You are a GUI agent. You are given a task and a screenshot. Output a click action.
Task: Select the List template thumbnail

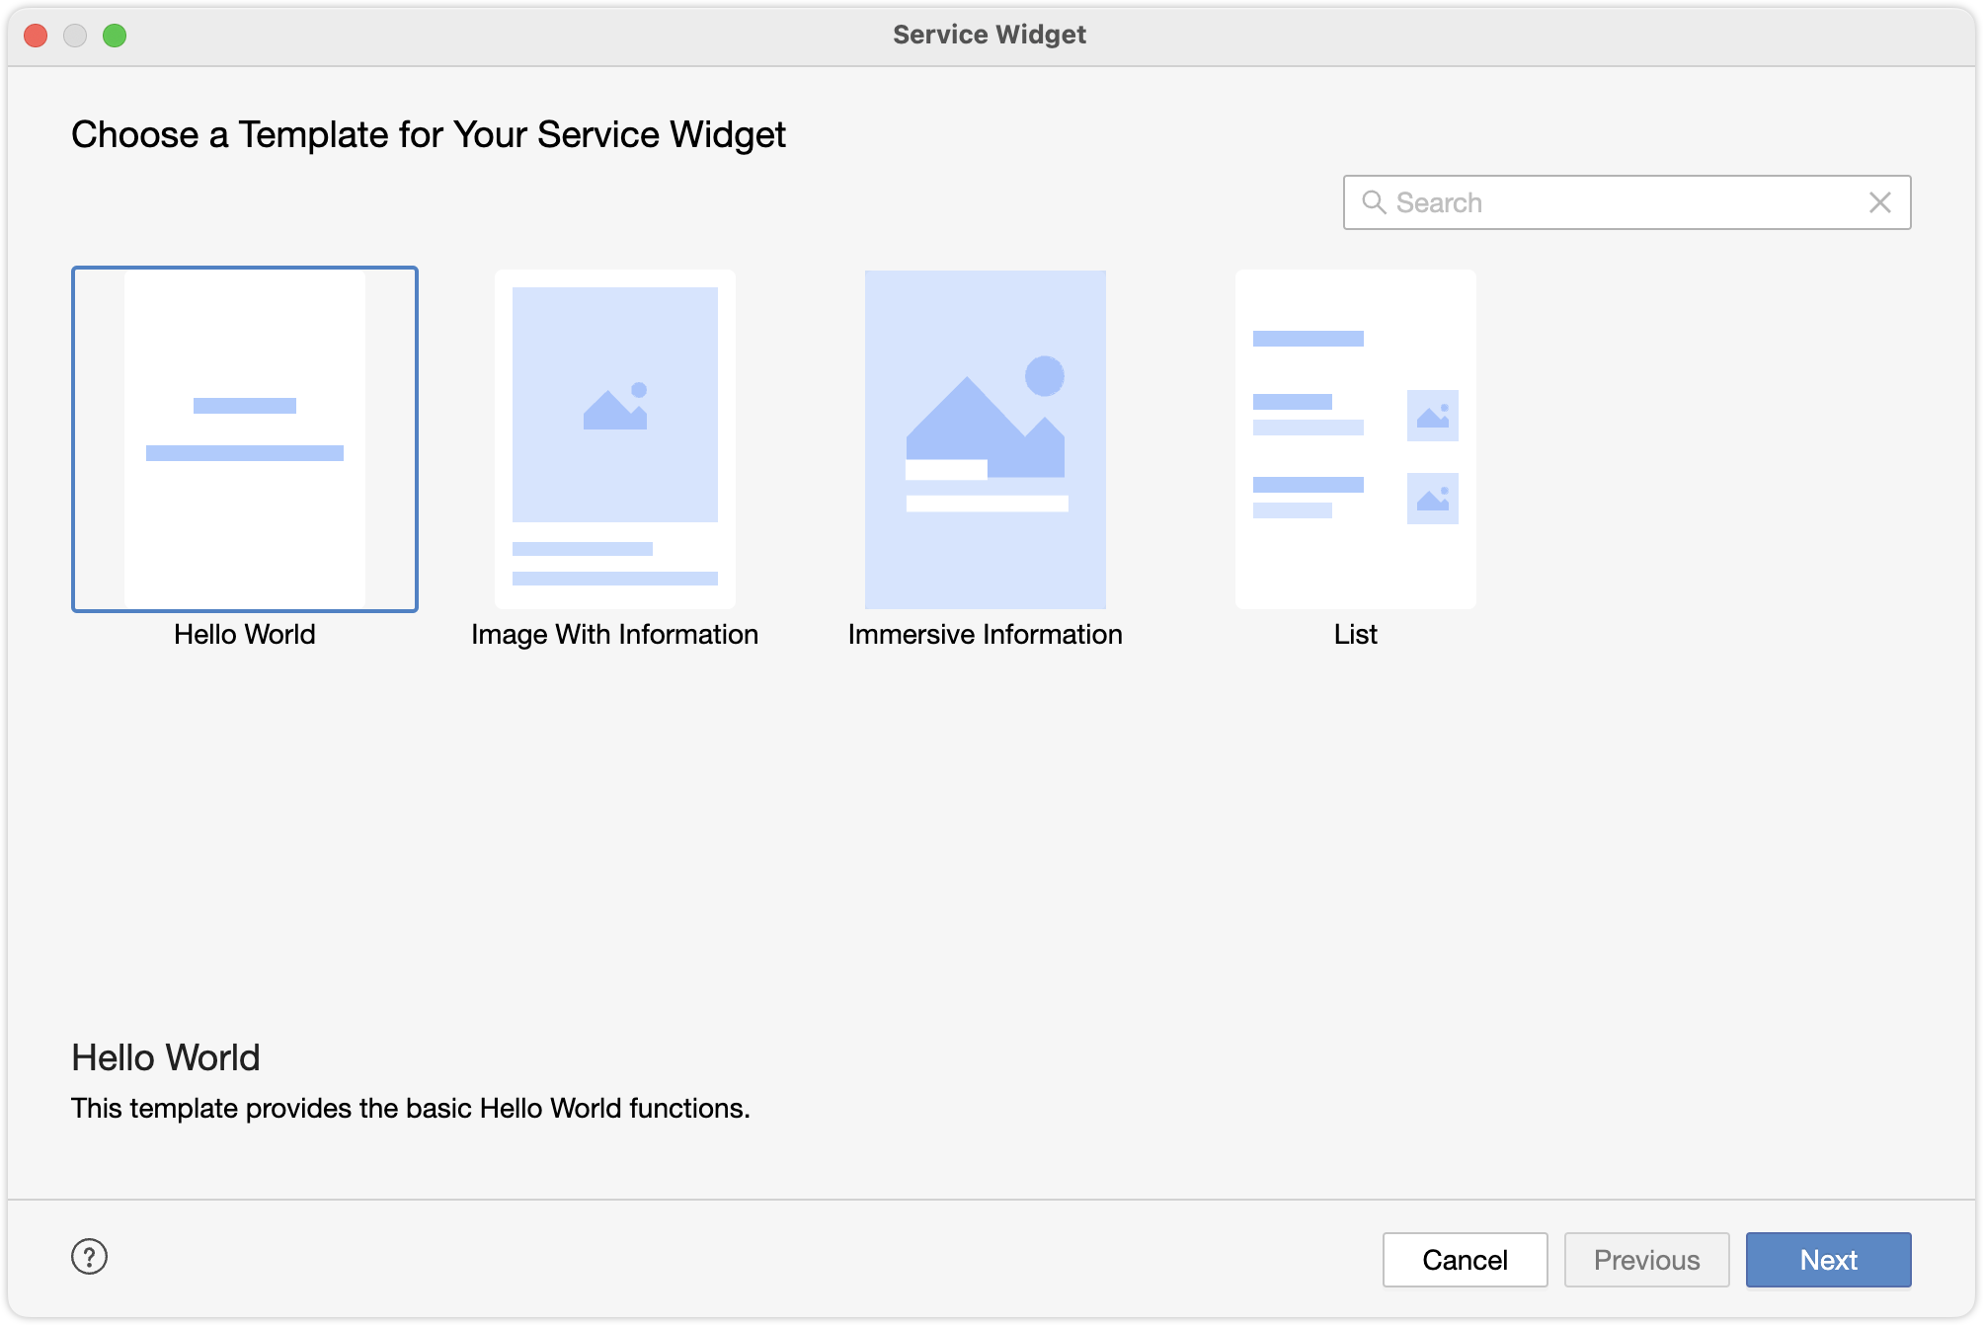click(1355, 439)
